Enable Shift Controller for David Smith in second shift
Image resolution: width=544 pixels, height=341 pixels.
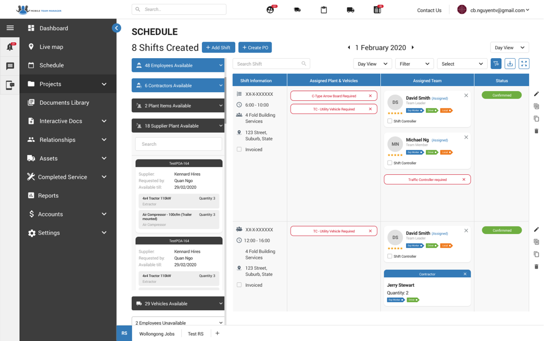tap(390, 256)
